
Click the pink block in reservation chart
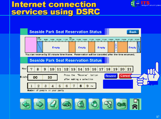coord(31,45)
